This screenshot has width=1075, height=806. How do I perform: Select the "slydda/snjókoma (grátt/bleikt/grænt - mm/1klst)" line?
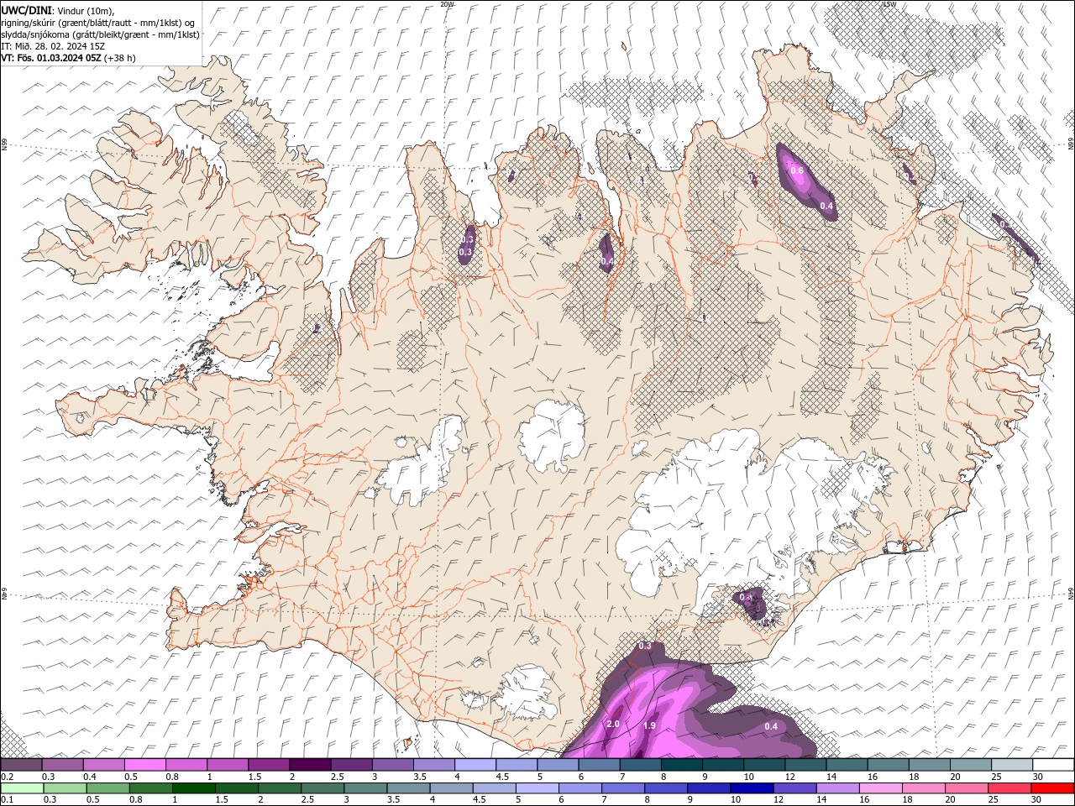(100, 34)
